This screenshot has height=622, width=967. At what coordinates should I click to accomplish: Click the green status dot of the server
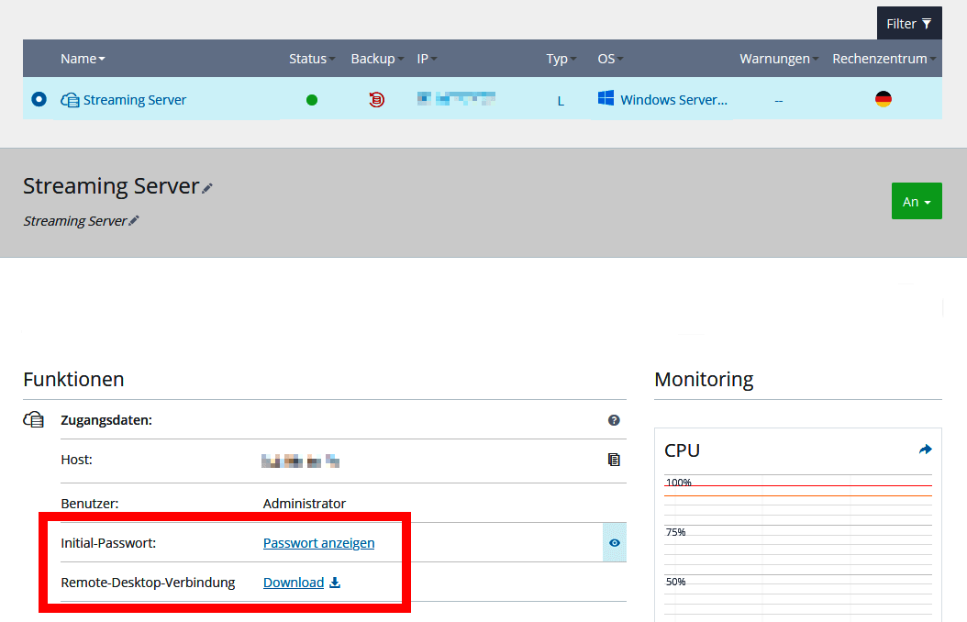tap(312, 99)
